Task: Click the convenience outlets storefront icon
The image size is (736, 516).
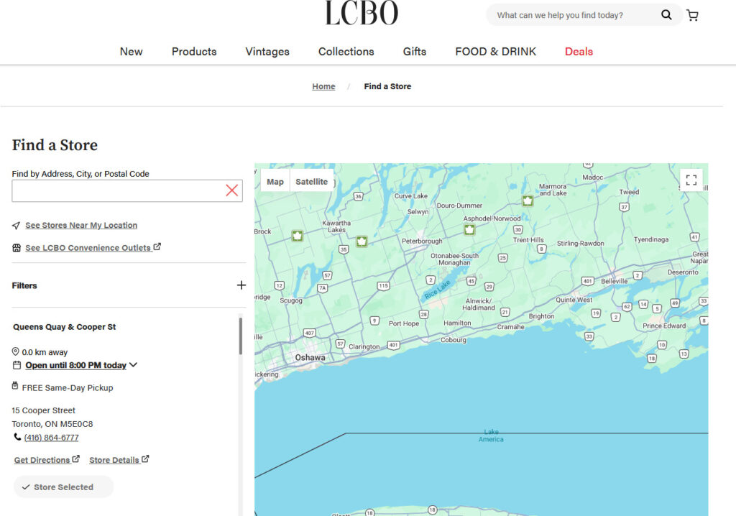Action: [x=17, y=248]
